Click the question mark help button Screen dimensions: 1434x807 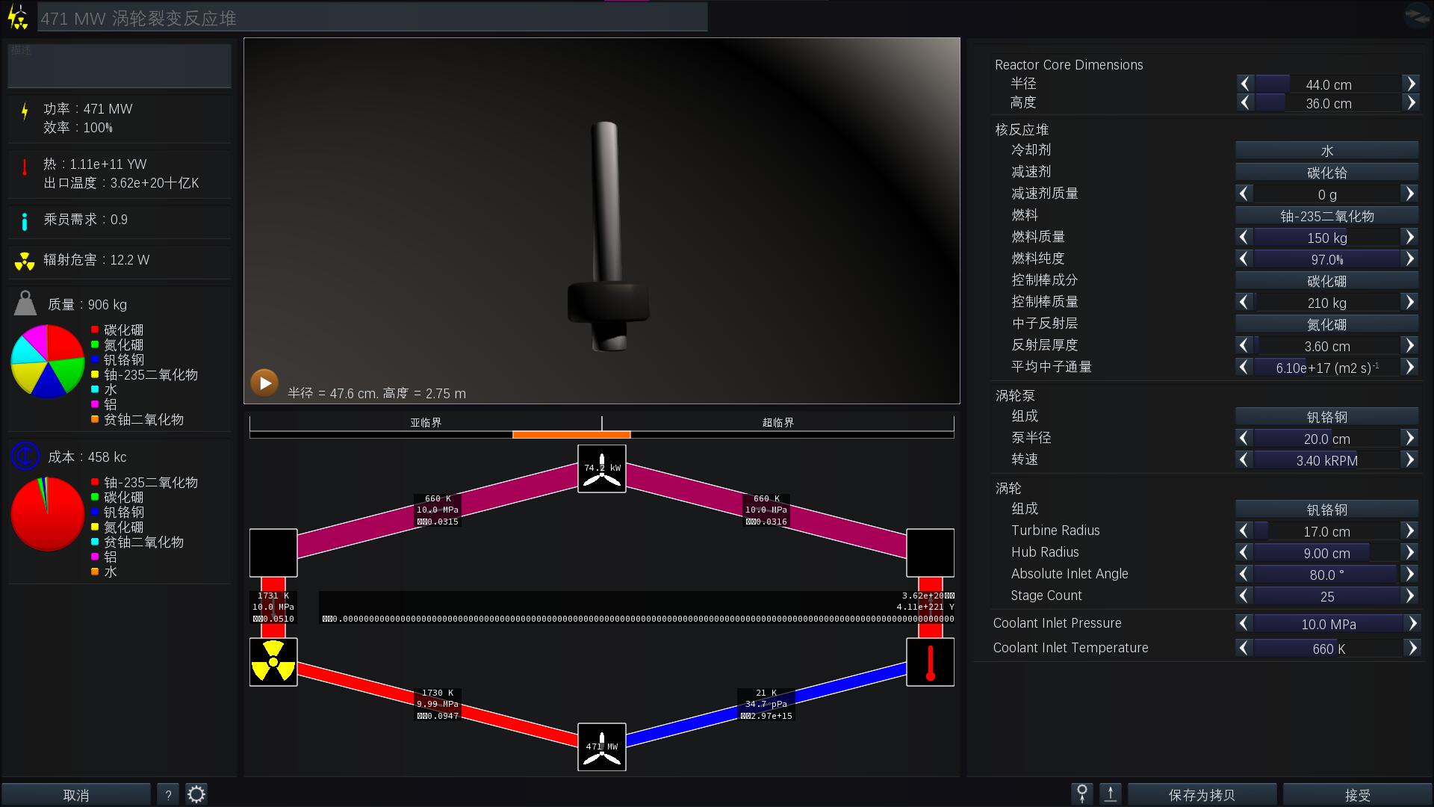tap(168, 794)
